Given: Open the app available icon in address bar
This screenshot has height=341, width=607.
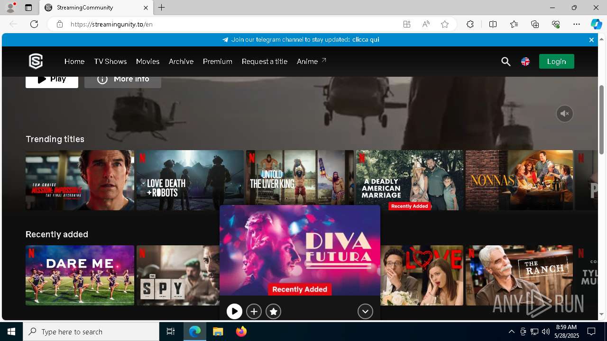Looking at the screenshot, I should coord(407,24).
